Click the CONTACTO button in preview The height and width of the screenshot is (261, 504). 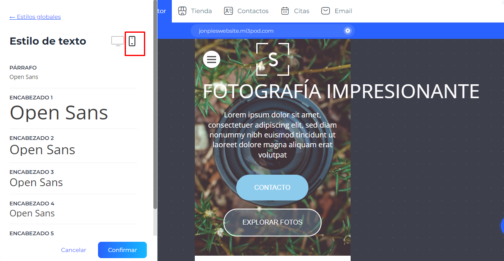tap(272, 187)
